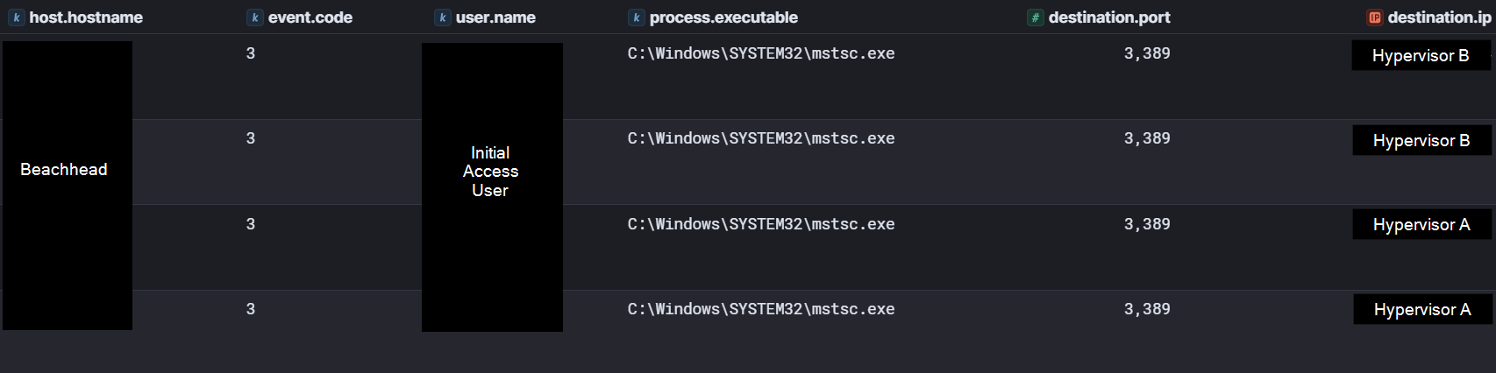1496x373 pixels.
Task: Select port 3,389 in the second row
Action: point(1147,138)
